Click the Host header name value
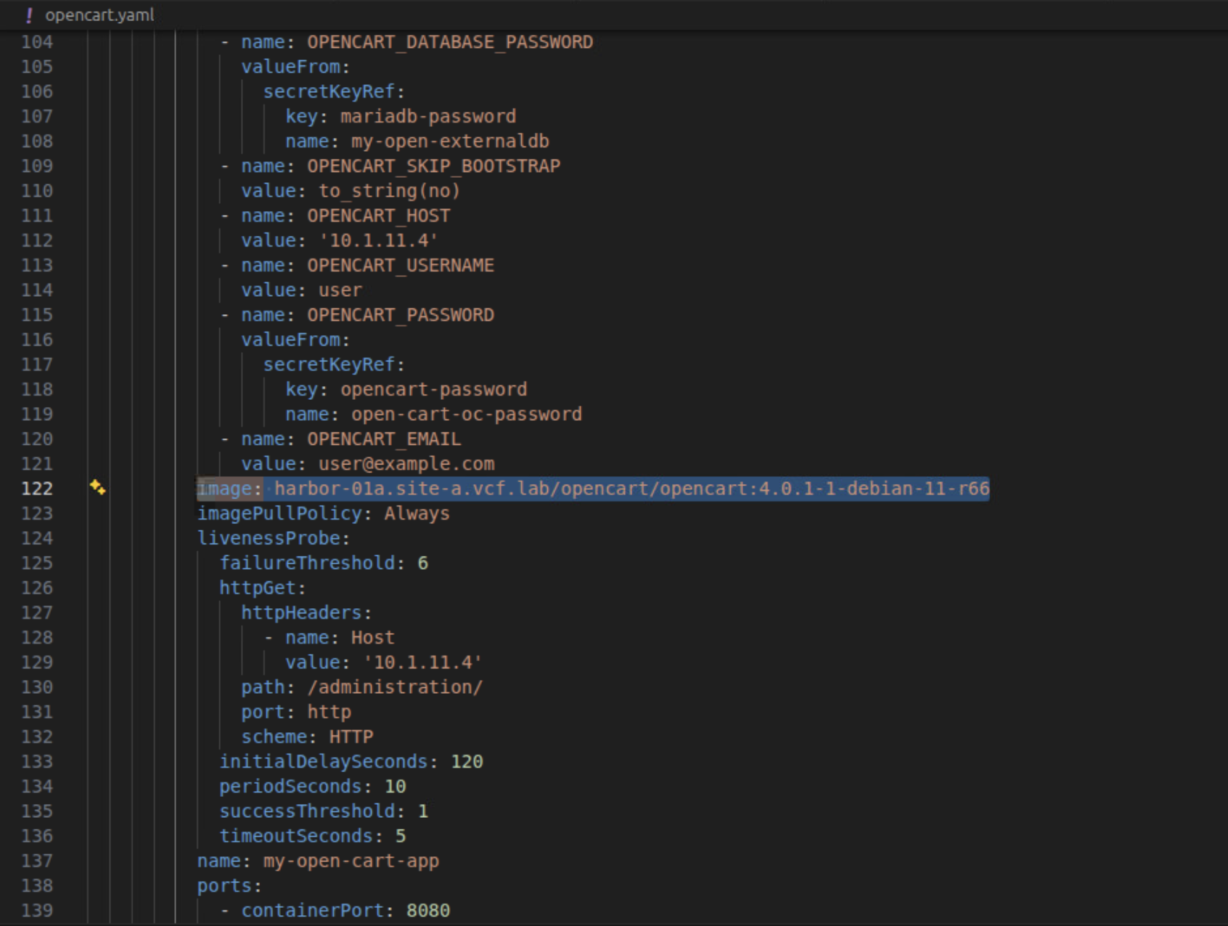This screenshot has width=1228, height=926. [373, 637]
